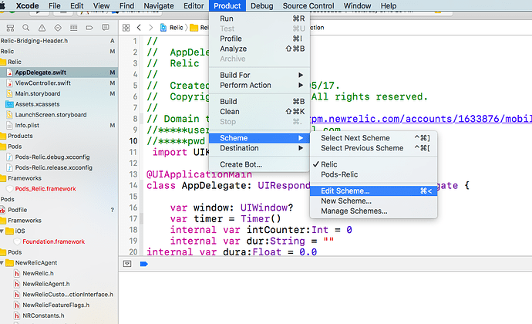Click New Scheme… menu item
The height and width of the screenshot is (324, 532).
click(x=373, y=201)
